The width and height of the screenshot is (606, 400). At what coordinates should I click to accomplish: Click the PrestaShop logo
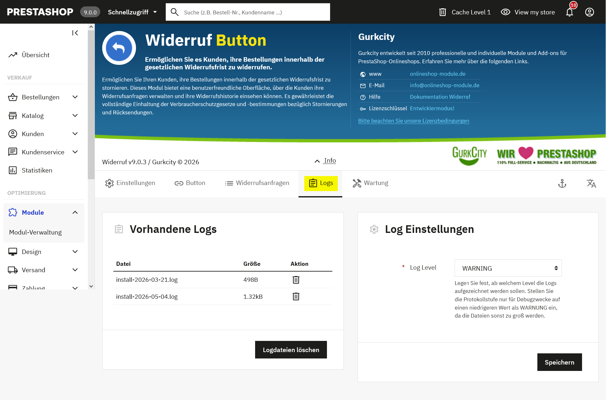click(x=40, y=12)
